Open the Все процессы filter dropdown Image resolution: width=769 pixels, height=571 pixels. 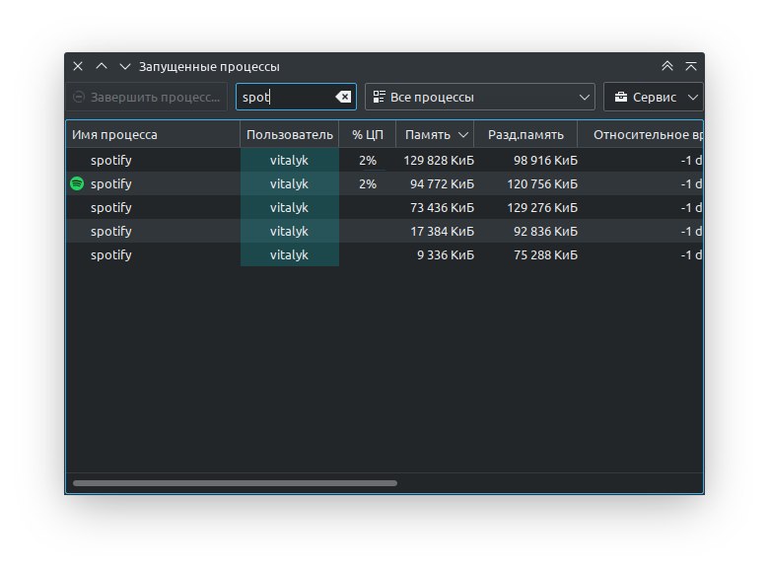point(480,97)
